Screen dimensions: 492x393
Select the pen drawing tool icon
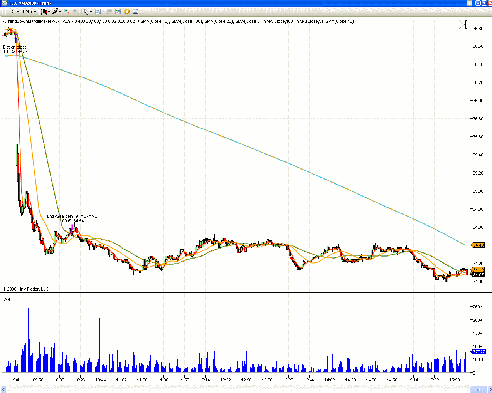click(56, 12)
